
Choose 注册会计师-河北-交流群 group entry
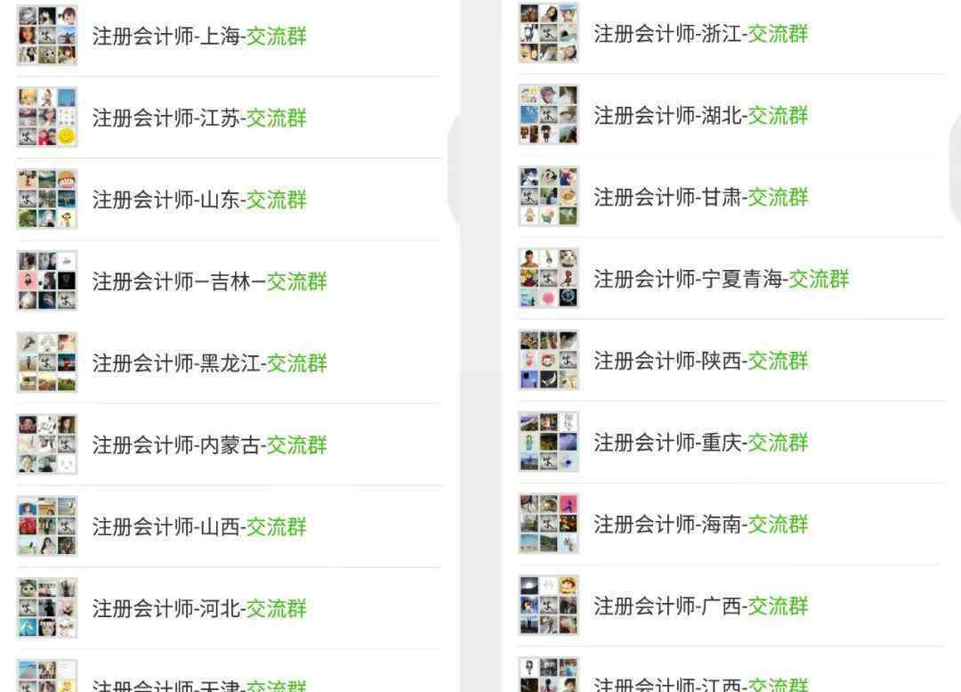[230, 608]
